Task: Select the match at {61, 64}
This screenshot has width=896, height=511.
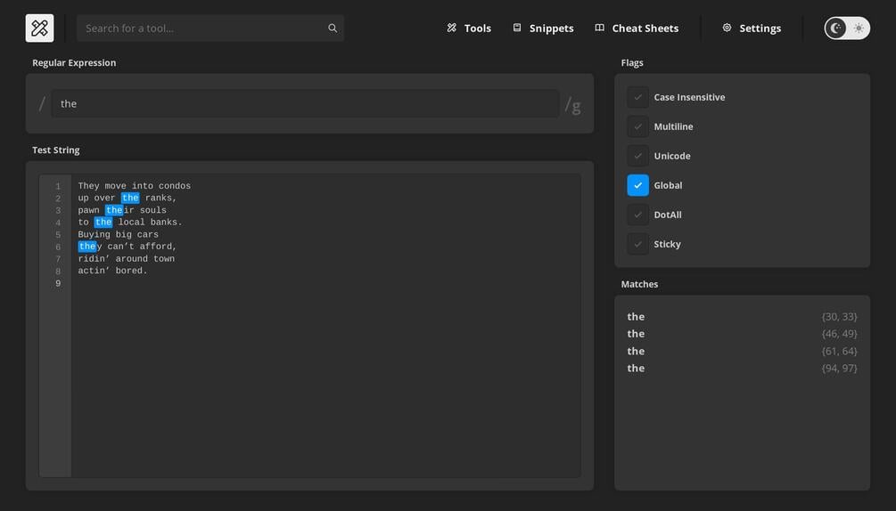Action: tap(742, 351)
